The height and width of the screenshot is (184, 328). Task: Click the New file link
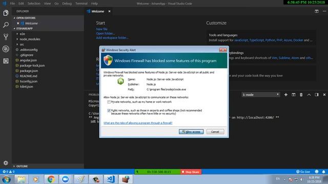pos(101,29)
